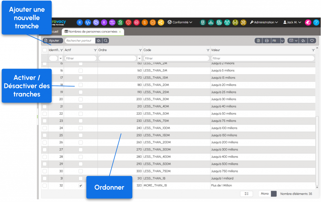Click the table's vertical scrollbar thumb
Screen dimensions: 321x202
point(317,151)
